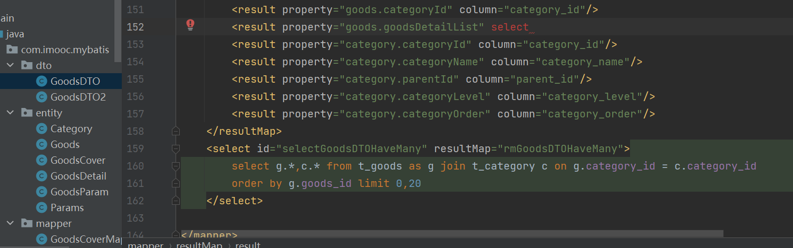
Task: Click 'limit 0,20' text on line 161
Action: (390, 183)
